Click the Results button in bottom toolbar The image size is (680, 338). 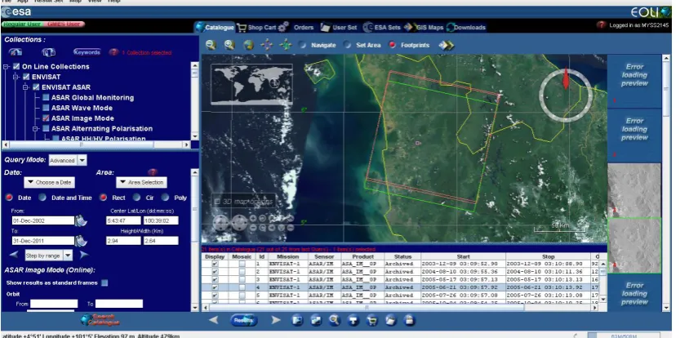tap(244, 320)
